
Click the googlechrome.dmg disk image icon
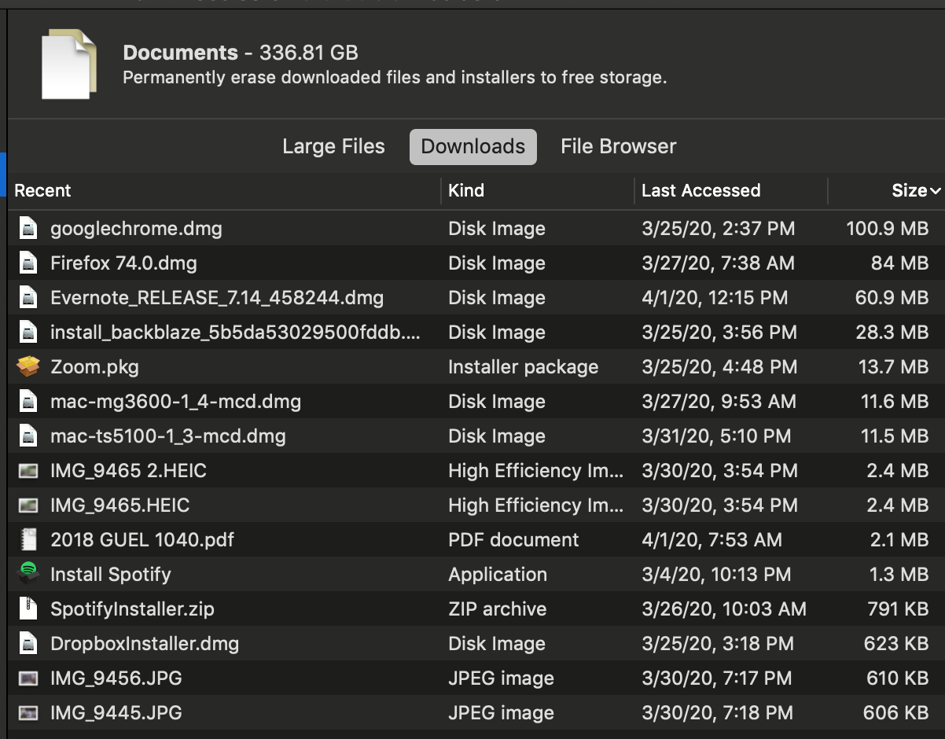coord(28,229)
